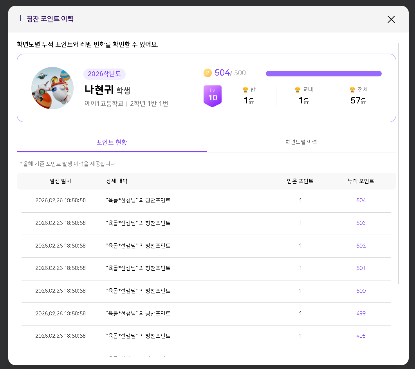The width and height of the screenshot is (415, 369).
Task: Click the 누적 포인트 column header
Action: (x=361, y=181)
